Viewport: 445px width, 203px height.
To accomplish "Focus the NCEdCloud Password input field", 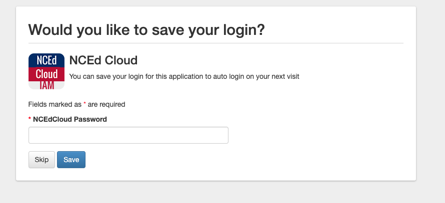I will (x=128, y=135).
